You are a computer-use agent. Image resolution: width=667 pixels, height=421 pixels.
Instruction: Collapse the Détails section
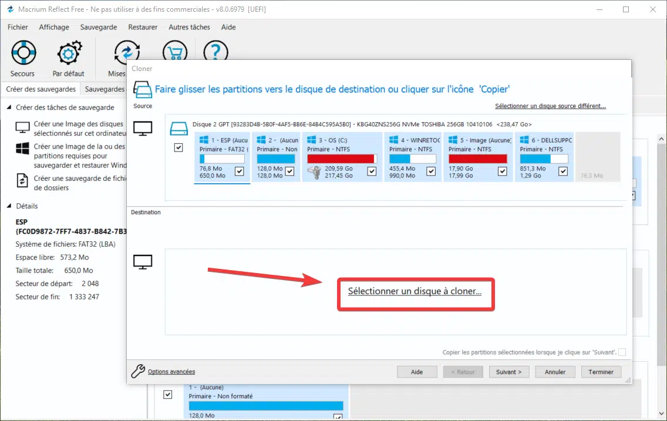click(9, 206)
